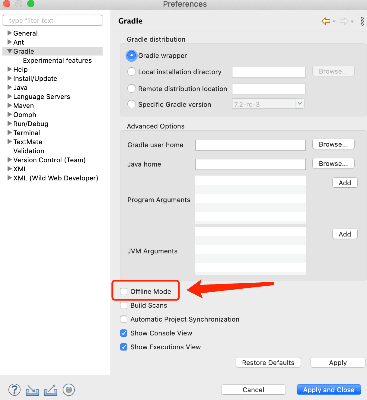
Task: Select Experimental features under Gradle
Action: [x=57, y=60]
